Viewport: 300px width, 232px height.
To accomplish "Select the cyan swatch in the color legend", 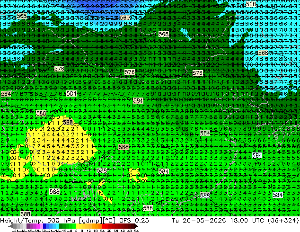I will click(57, 226).
